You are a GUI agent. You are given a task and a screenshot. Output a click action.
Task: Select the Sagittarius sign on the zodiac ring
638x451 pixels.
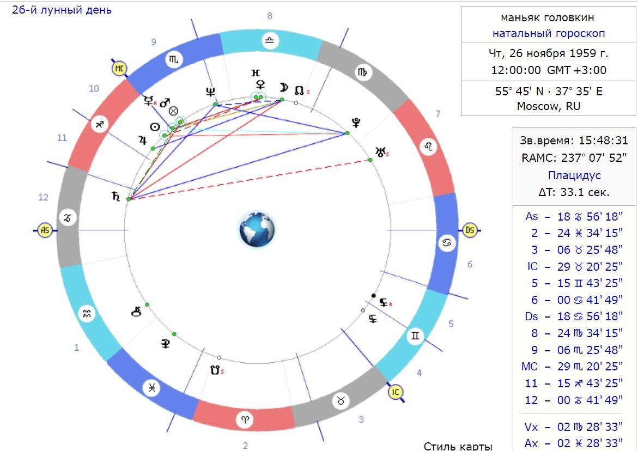point(100,125)
